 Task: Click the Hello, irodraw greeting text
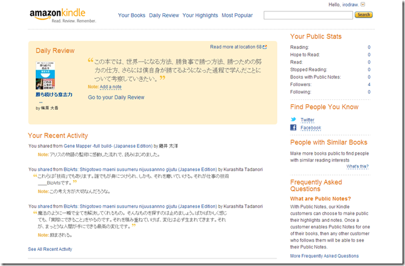tap(343, 4)
